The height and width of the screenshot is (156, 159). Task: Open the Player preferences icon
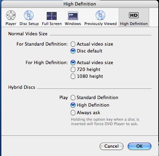click(11, 15)
